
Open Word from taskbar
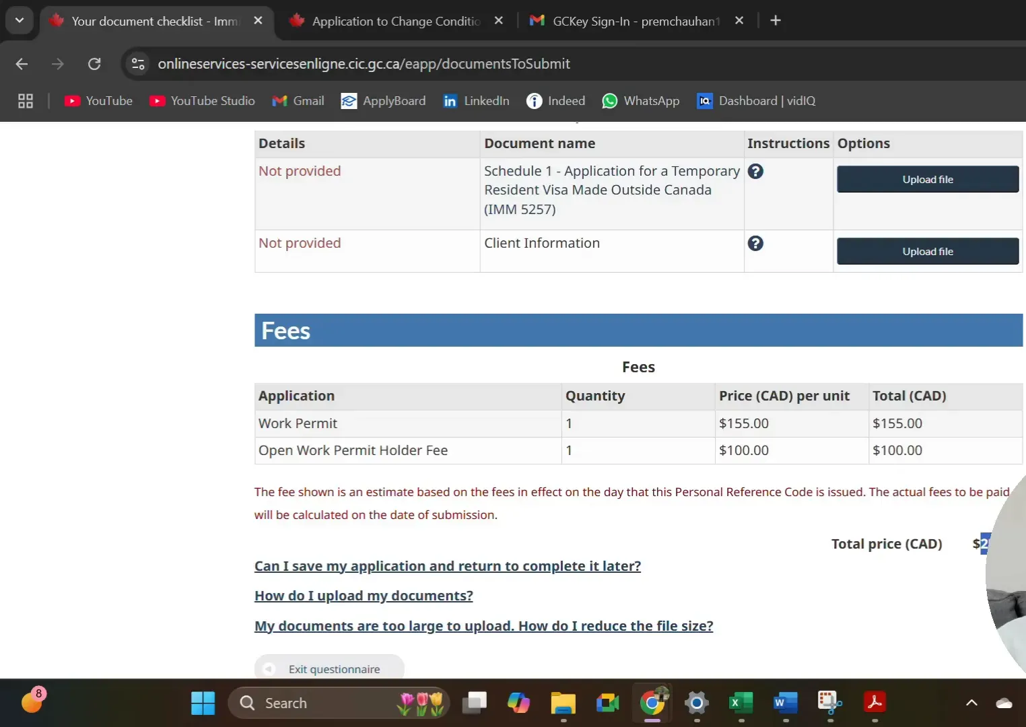point(785,703)
